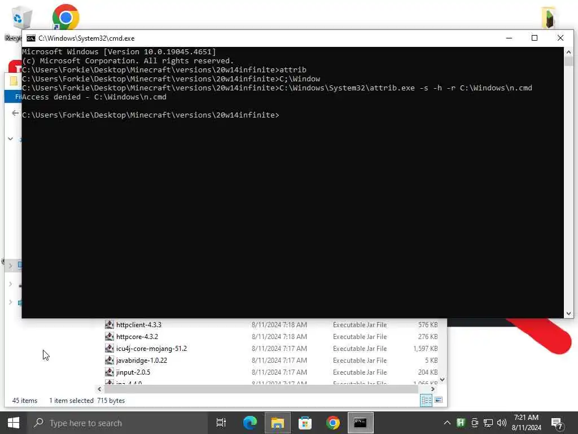Click Explorer horizontal scrollbar right arrow
The image size is (578, 434).
tap(432, 389)
